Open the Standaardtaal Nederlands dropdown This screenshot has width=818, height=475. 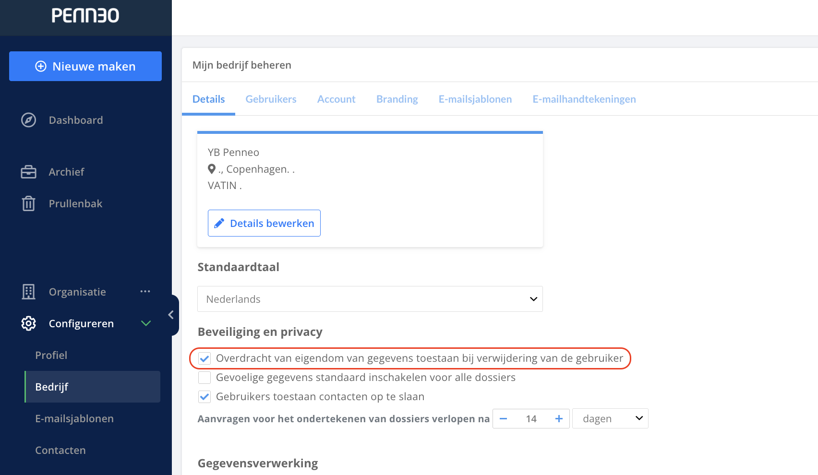[370, 299]
